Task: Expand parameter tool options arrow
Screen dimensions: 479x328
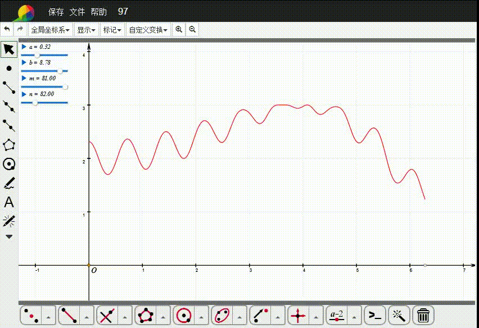Action: click(x=354, y=316)
